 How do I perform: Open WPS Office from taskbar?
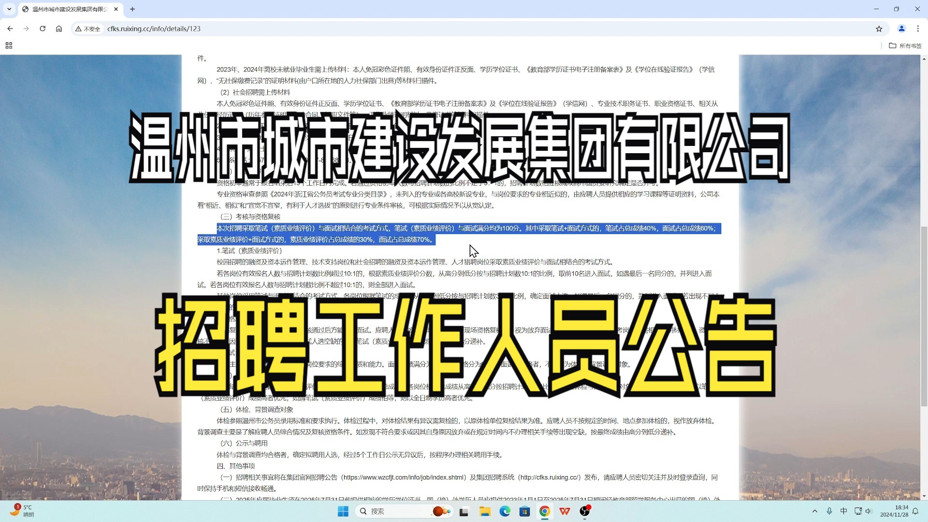[x=565, y=511]
